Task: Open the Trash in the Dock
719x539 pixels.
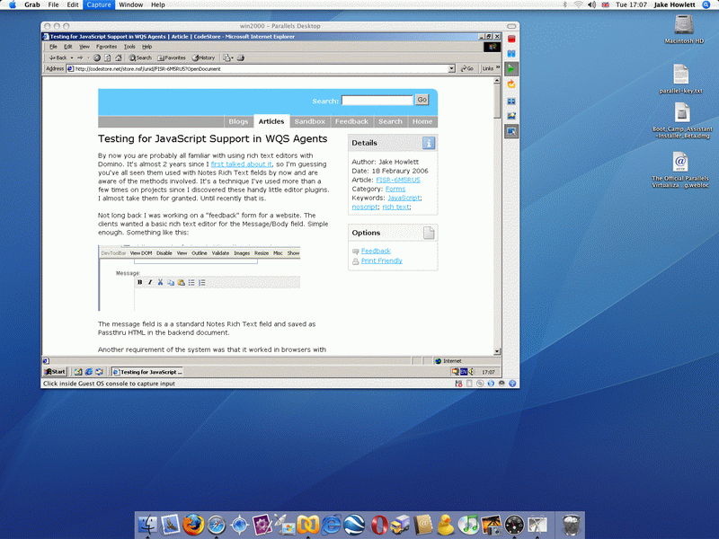Action: click(570, 524)
